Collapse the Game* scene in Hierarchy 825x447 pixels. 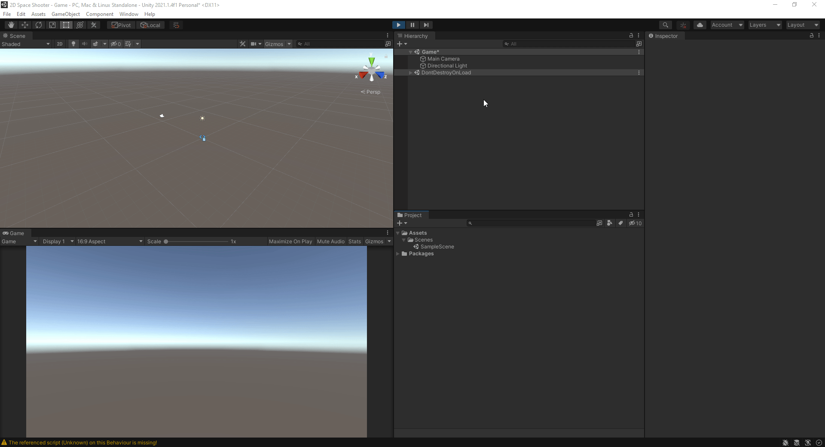[x=410, y=52]
